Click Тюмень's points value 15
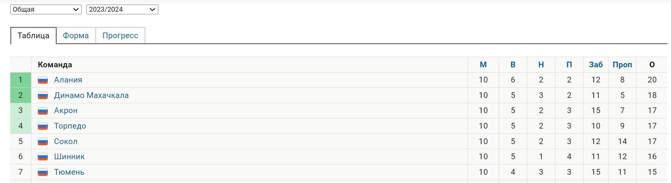This screenshot has width=671, height=183. tap(652, 172)
